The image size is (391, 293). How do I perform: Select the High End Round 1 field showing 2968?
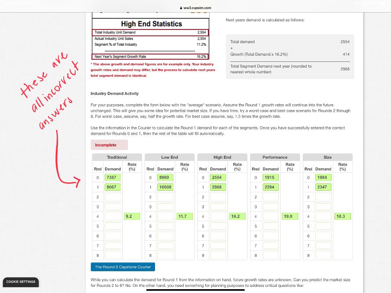[218, 187]
